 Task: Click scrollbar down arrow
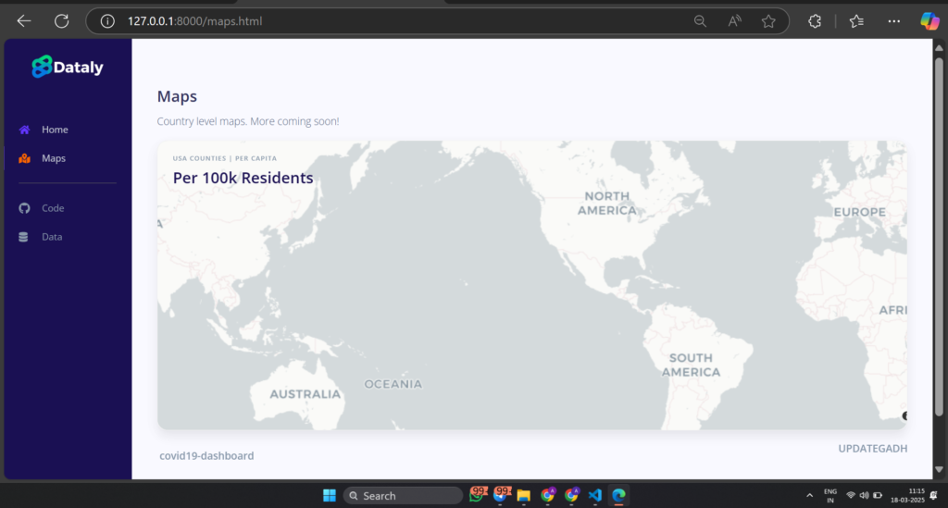[x=939, y=469]
